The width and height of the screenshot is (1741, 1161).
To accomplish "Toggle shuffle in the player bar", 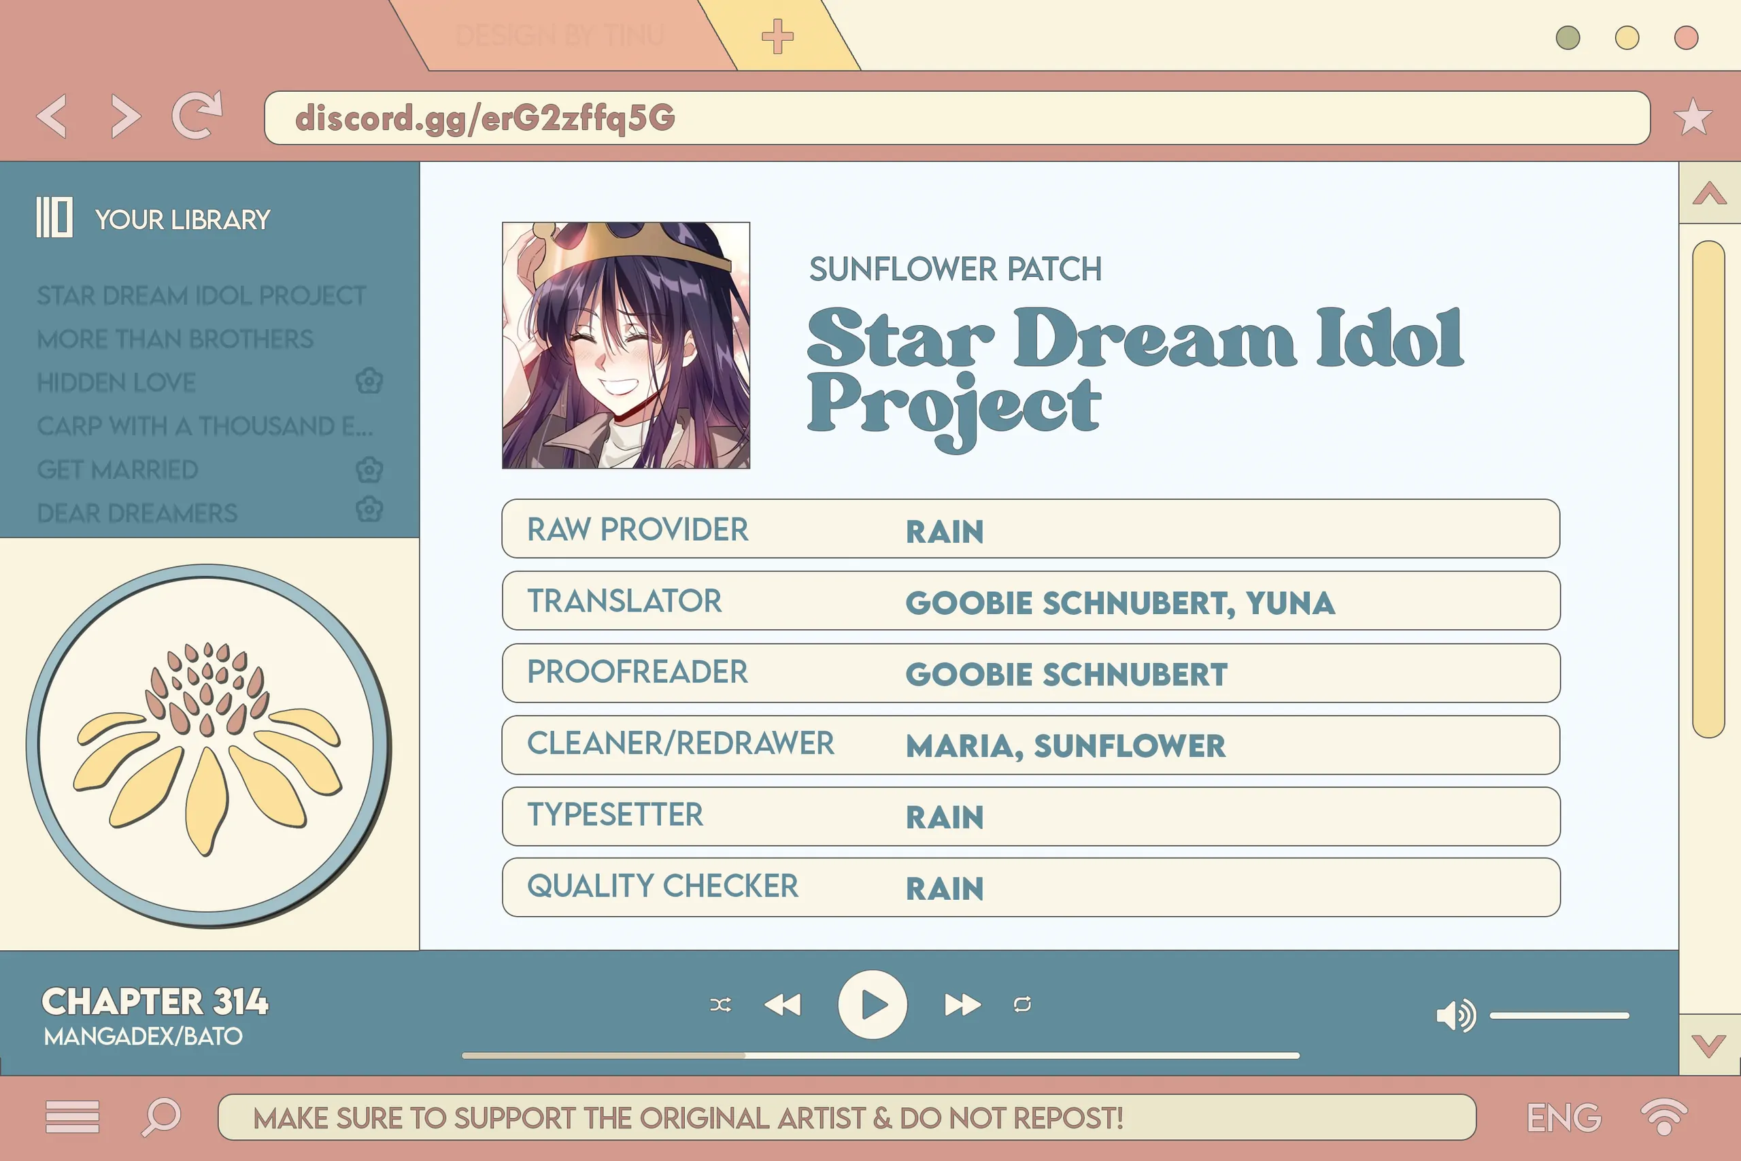I will pyautogui.click(x=720, y=1005).
